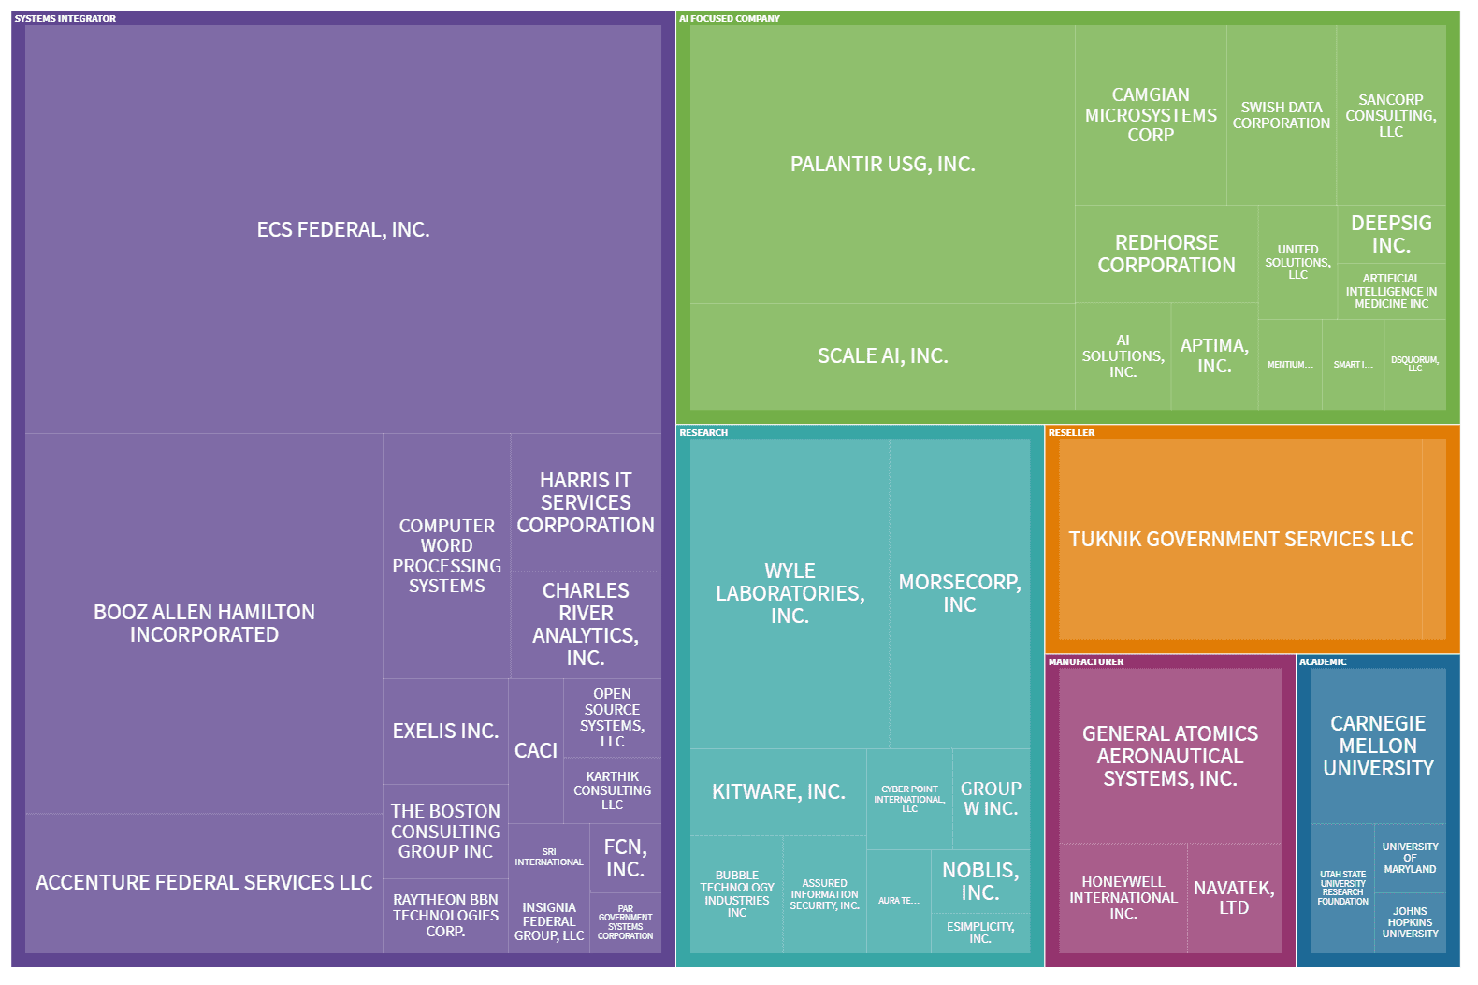Click Karthik Consulting LLC cell
Viewport: 1478px width, 985px height.
click(x=612, y=790)
